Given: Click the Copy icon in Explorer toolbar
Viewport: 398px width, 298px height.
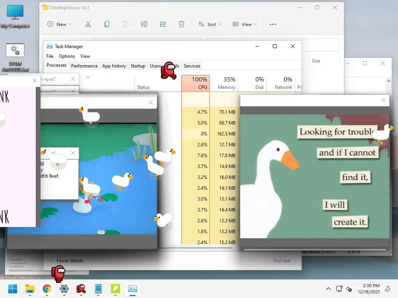Looking at the screenshot, I should pyautogui.click(x=107, y=24).
